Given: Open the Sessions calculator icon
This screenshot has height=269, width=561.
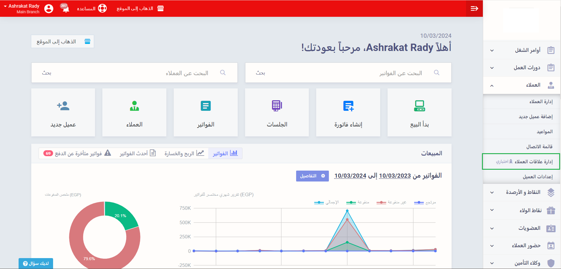Looking at the screenshot, I should tap(277, 106).
